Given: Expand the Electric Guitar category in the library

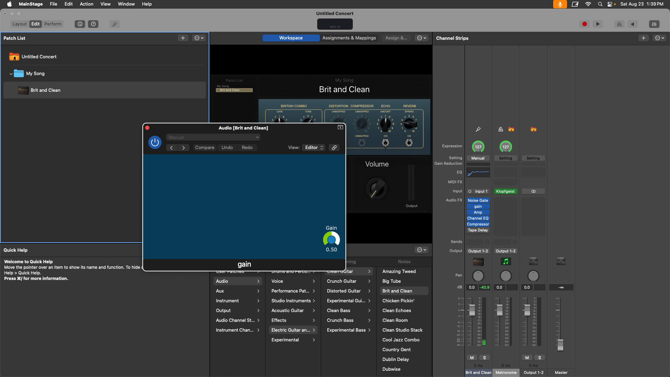Looking at the screenshot, I should click(293, 330).
